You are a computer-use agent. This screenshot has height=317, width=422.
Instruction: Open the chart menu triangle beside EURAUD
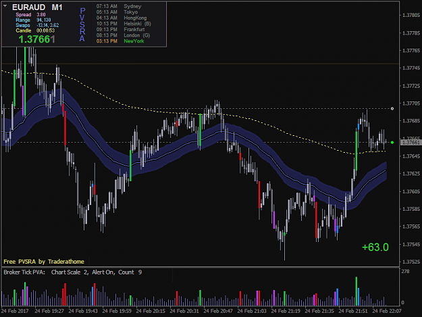pyautogui.click(x=5, y=6)
